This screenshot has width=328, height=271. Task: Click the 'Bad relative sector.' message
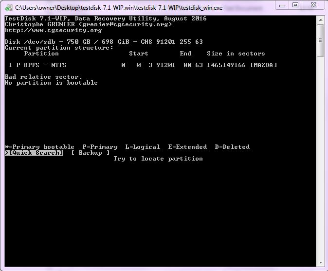pyautogui.click(x=43, y=77)
